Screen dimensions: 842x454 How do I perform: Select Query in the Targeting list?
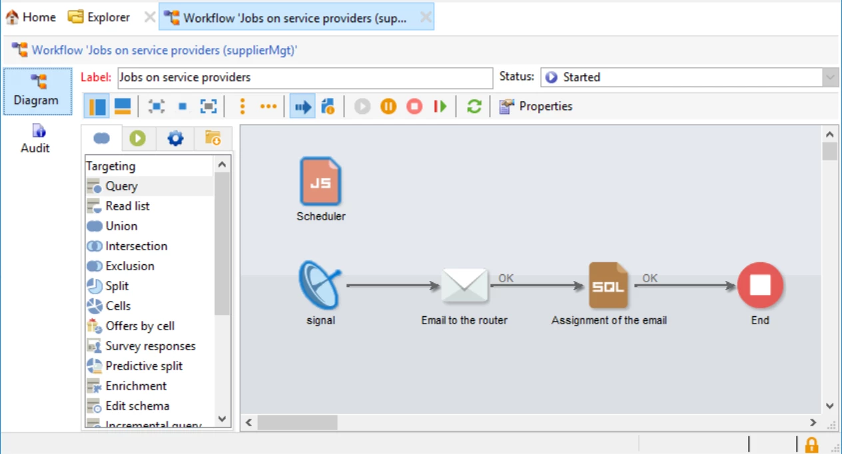point(149,186)
